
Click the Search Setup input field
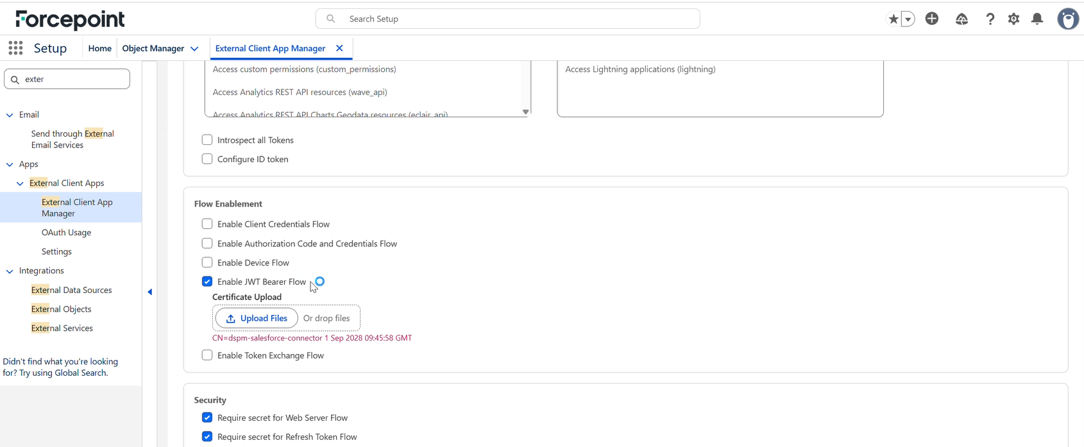(507, 19)
